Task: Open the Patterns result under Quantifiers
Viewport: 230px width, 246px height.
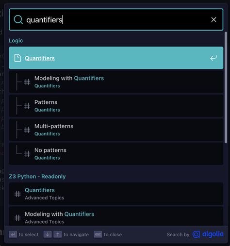Action: (x=116, y=106)
